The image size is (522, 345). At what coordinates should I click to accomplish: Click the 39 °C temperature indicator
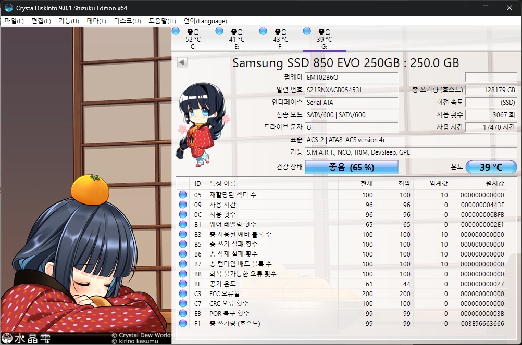click(491, 167)
